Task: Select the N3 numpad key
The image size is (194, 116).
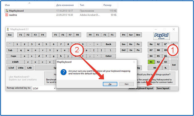Action: [166, 62]
